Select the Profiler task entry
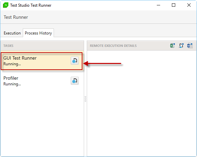 click(42, 81)
